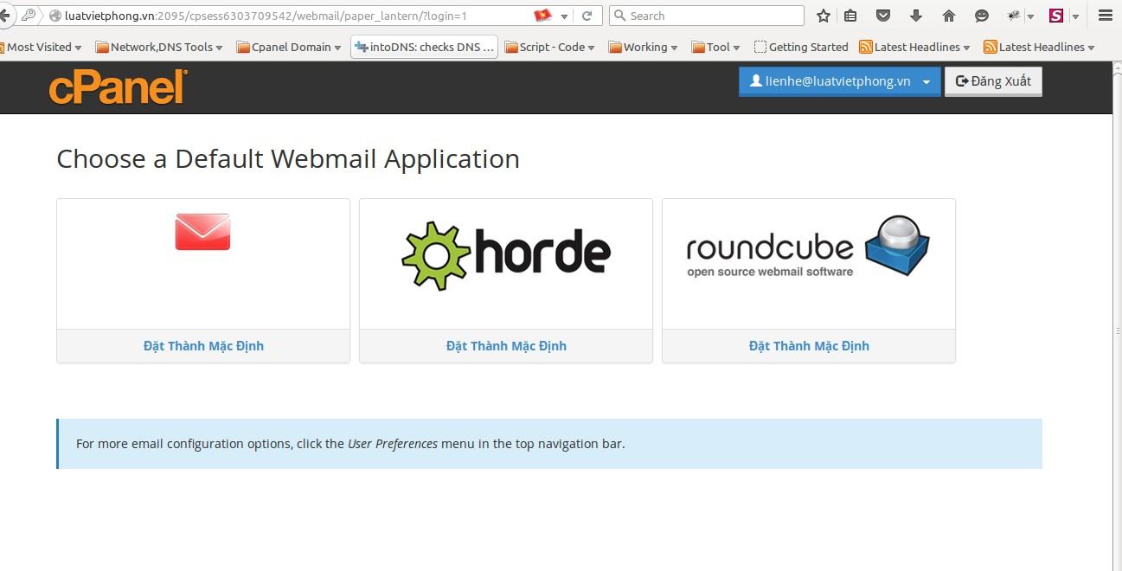
Task: Click the Pocket save icon
Action: pyautogui.click(x=883, y=16)
